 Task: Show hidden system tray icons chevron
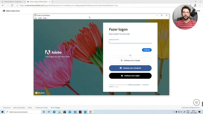click(174, 112)
